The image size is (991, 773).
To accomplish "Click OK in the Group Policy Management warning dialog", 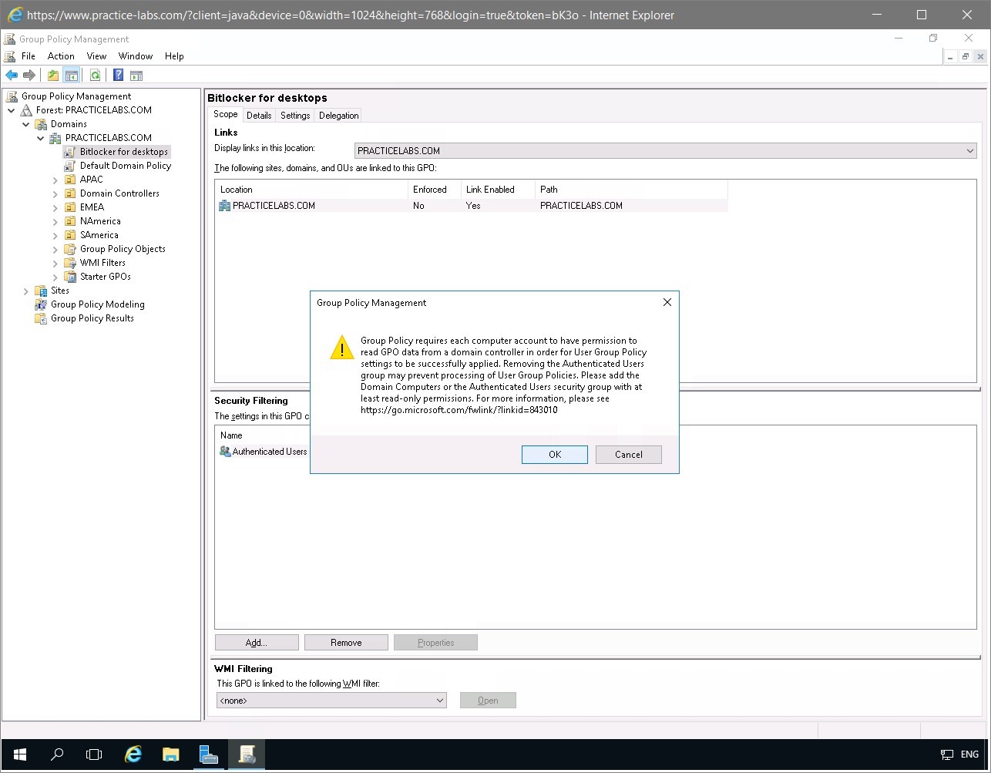I will (x=554, y=454).
